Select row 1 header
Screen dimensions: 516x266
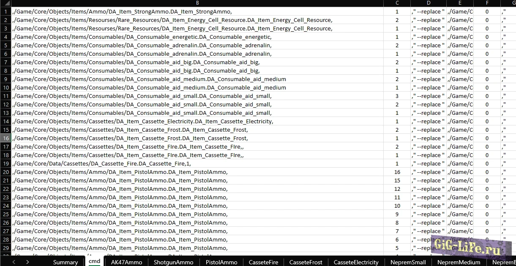[6, 11]
